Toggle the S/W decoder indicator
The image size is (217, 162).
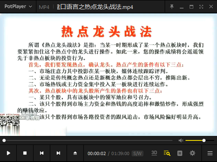[137, 153]
